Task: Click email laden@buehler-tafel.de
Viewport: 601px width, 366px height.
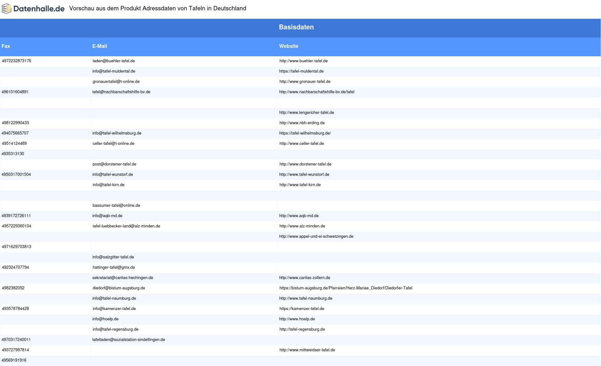Action: [x=114, y=61]
